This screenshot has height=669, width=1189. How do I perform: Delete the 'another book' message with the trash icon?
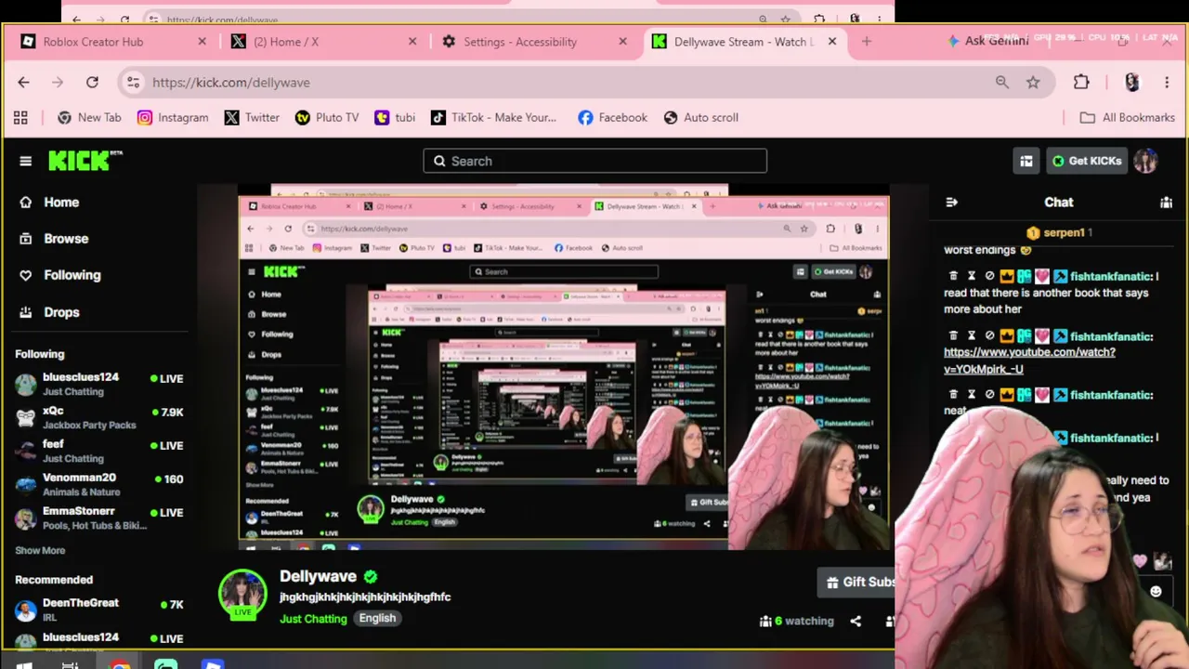953,276
